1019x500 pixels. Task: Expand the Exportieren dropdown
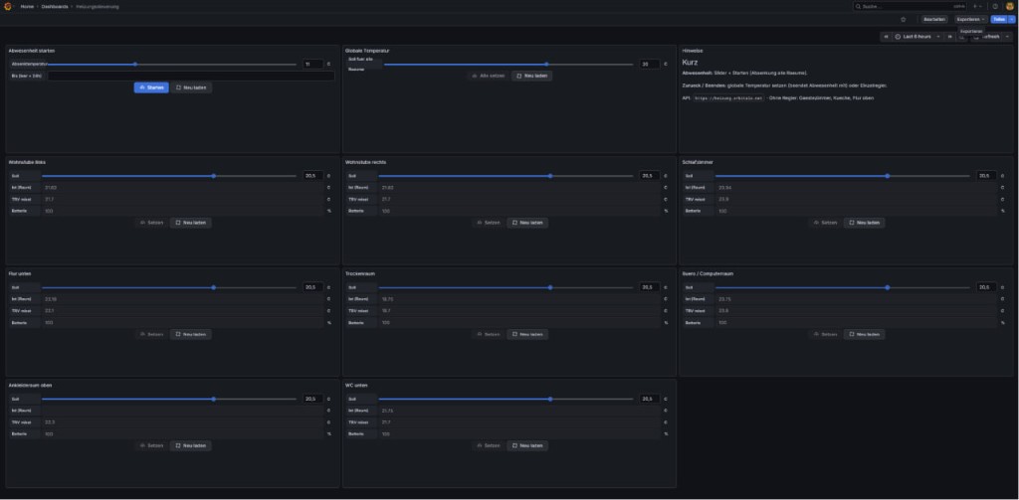pyautogui.click(x=971, y=20)
